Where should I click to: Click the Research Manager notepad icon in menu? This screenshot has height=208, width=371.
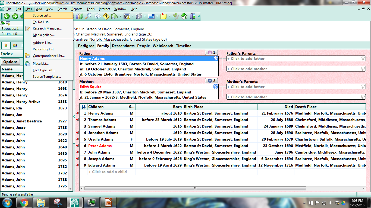[x=27, y=28]
